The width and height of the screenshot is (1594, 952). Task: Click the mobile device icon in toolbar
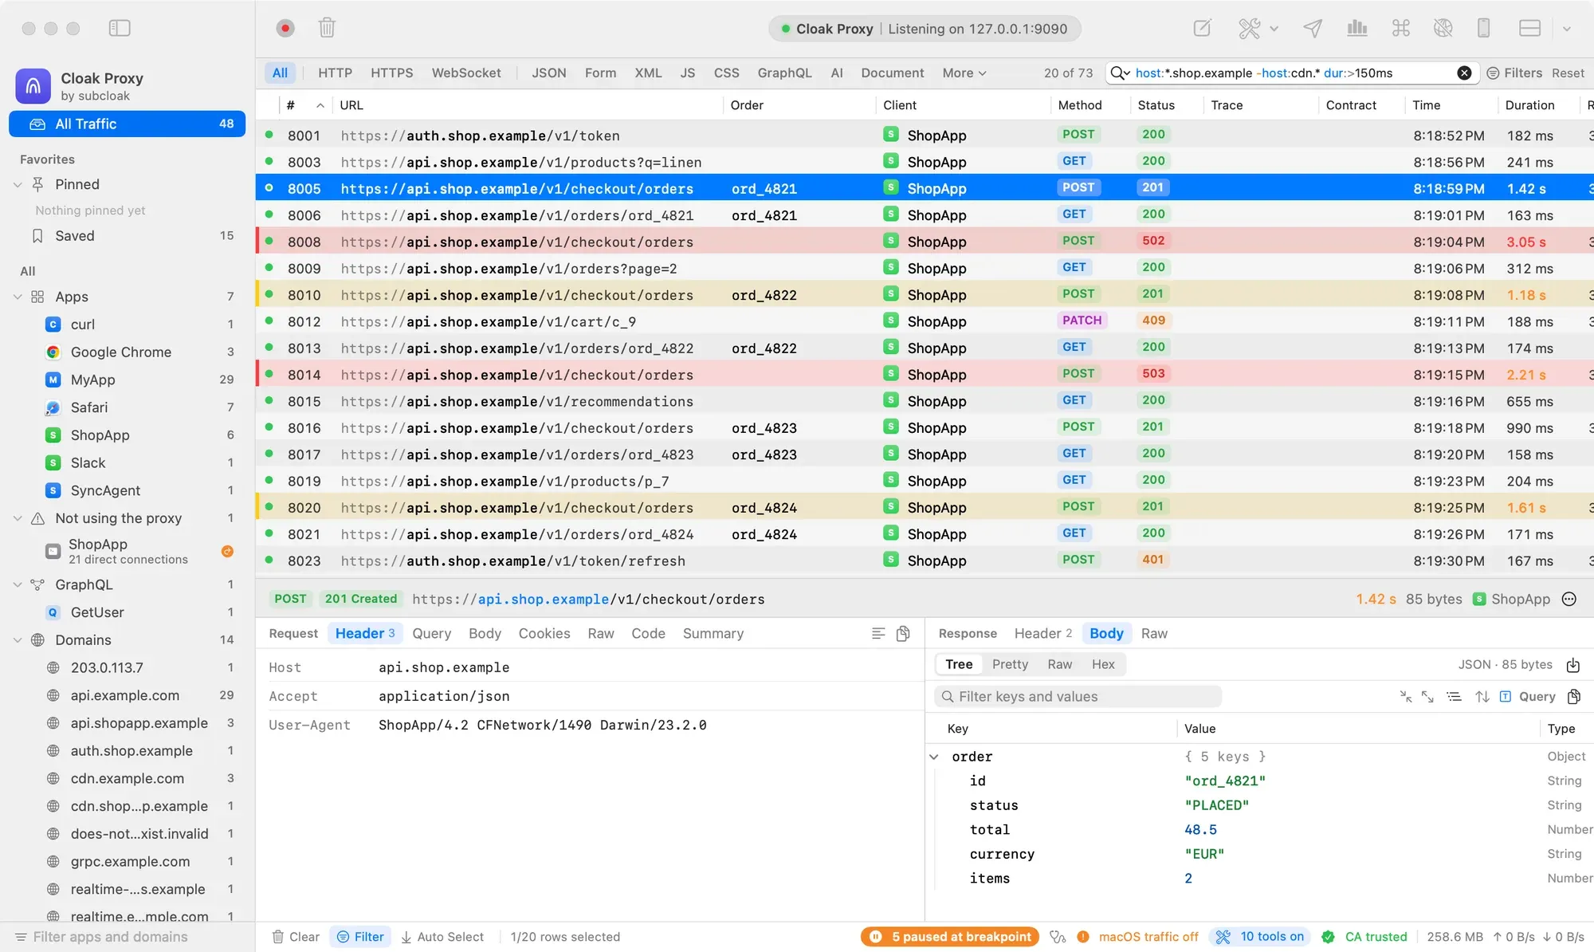[x=1483, y=28]
